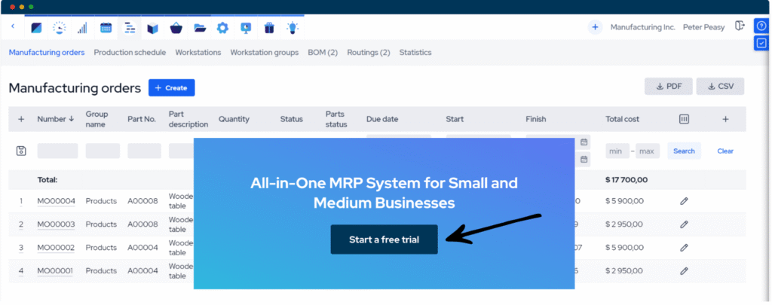Go to Routings (2) tab
Screen dimensions: 772x305
coord(369,52)
